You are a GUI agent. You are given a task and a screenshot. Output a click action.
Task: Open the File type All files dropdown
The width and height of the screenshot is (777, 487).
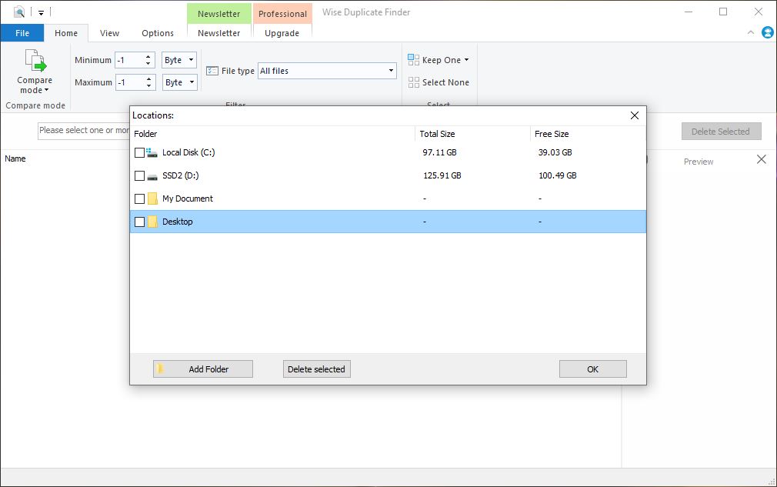click(x=327, y=71)
